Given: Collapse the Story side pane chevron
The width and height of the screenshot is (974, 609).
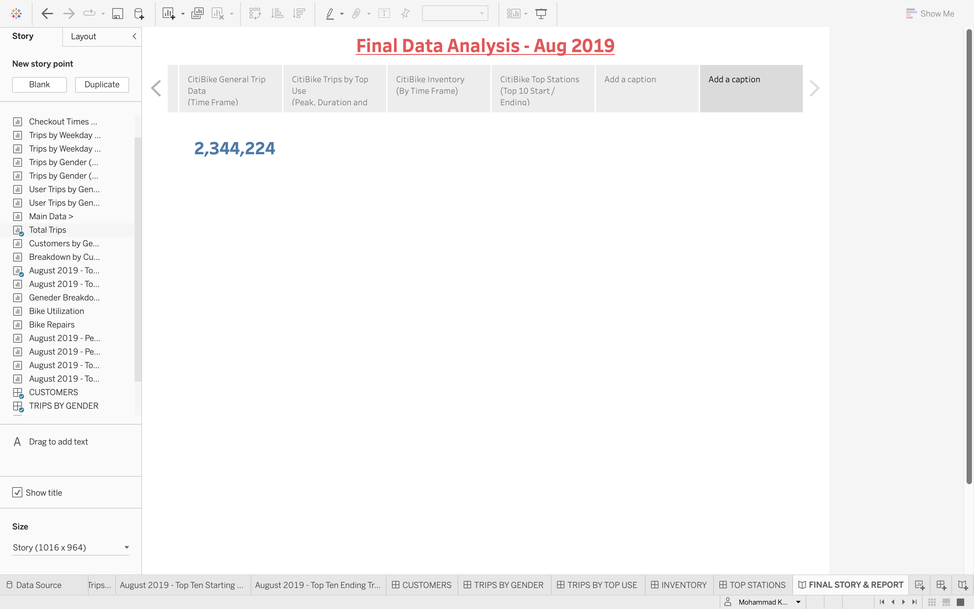Looking at the screenshot, I should click(x=134, y=36).
